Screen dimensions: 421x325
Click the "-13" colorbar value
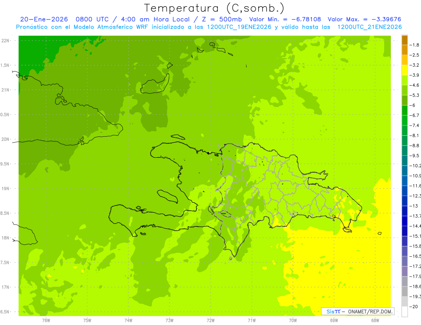click(x=413, y=206)
